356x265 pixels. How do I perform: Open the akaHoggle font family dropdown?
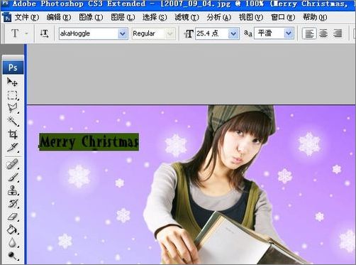123,33
